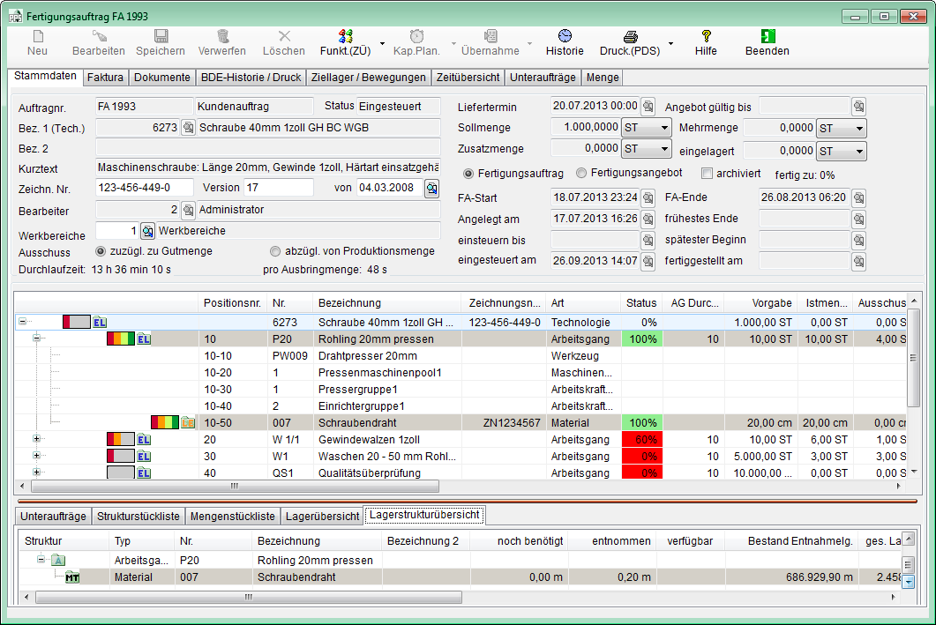Open the date picker next to FA-Start
Screen dimensions: 936x625
pyautogui.click(x=648, y=197)
